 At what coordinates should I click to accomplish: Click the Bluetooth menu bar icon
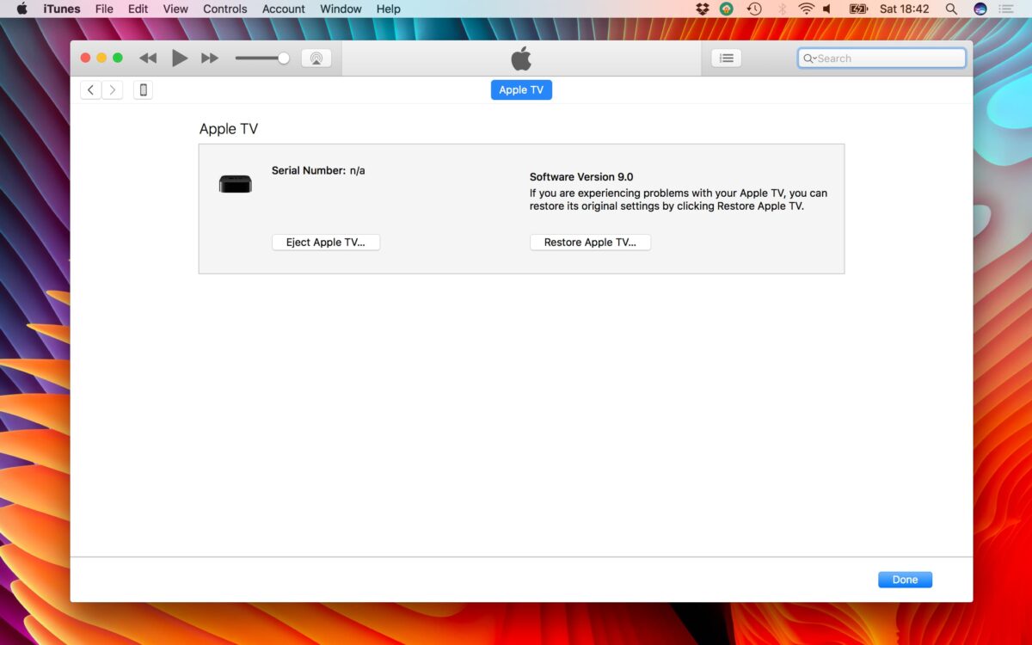782,9
